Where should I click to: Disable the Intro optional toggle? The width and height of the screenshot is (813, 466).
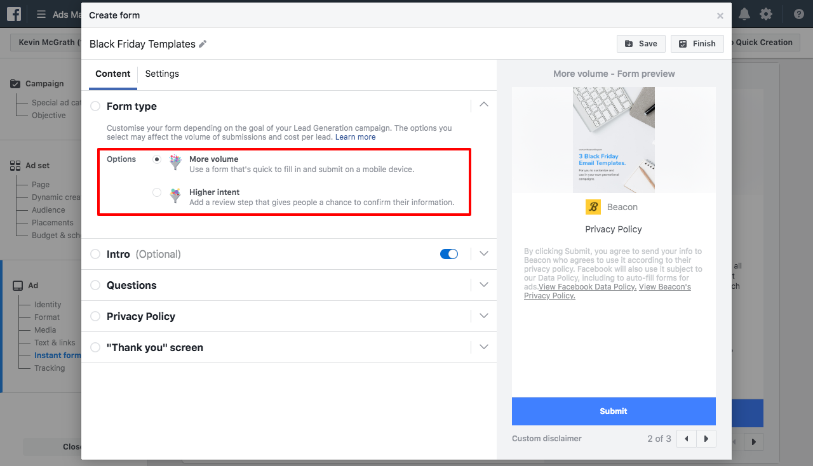click(x=449, y=253)
